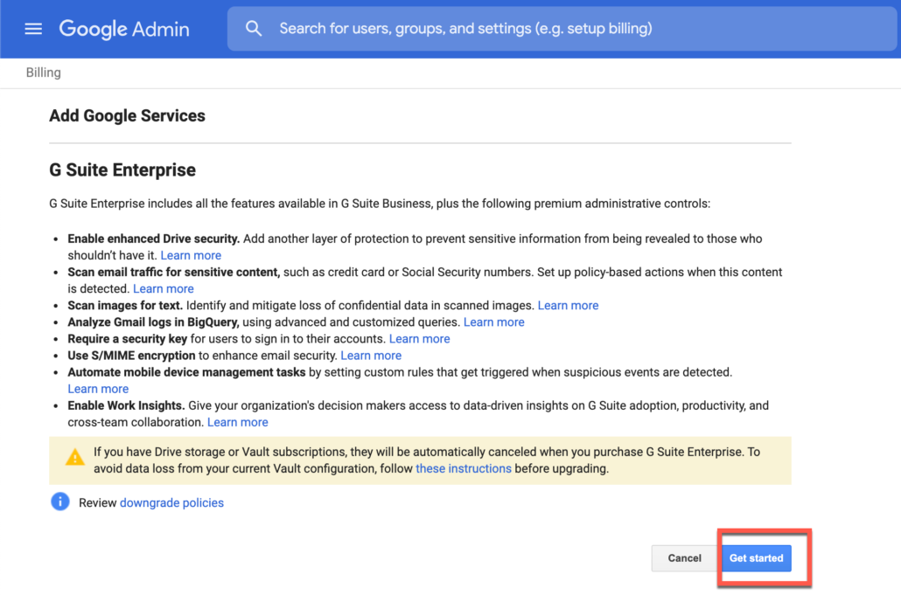Viewport: 901px width, 595px height.
Task: Select 'Enable enhanced Drive security.' bold text
Action: click(153, 239)
